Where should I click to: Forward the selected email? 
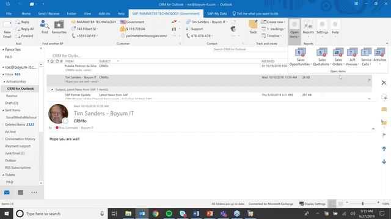coord(24,36)
